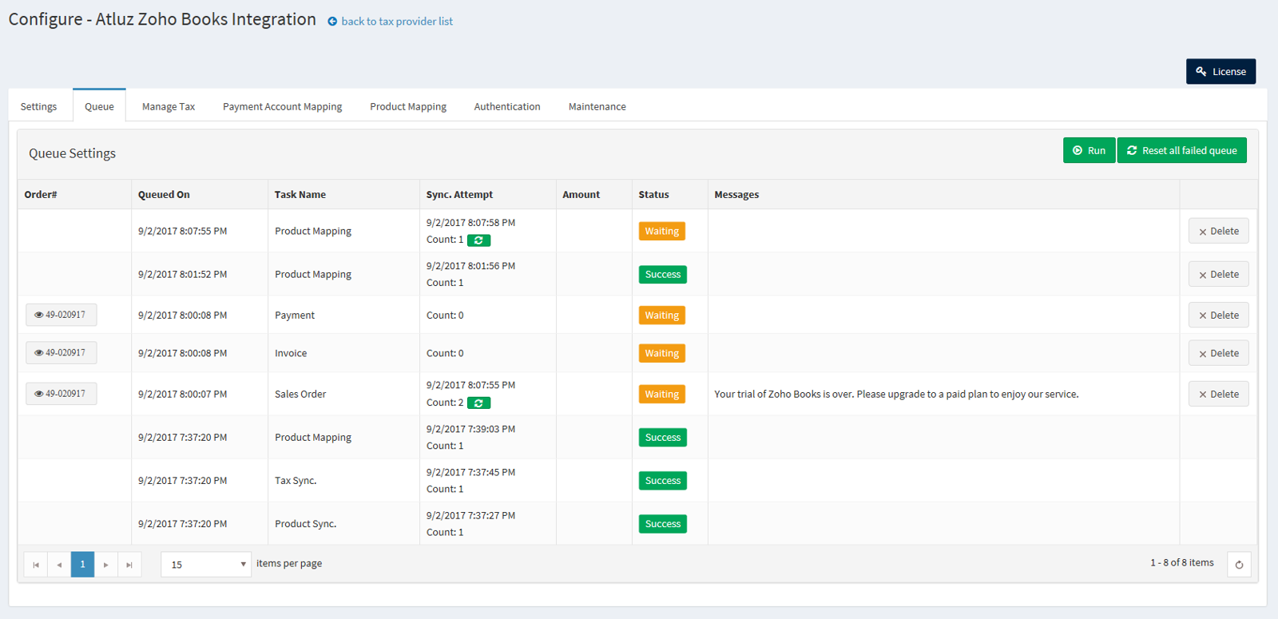Viewport: 1278px width, 619px height.
Task: Go to last page of queue
Action: click(x=129, y=565)
